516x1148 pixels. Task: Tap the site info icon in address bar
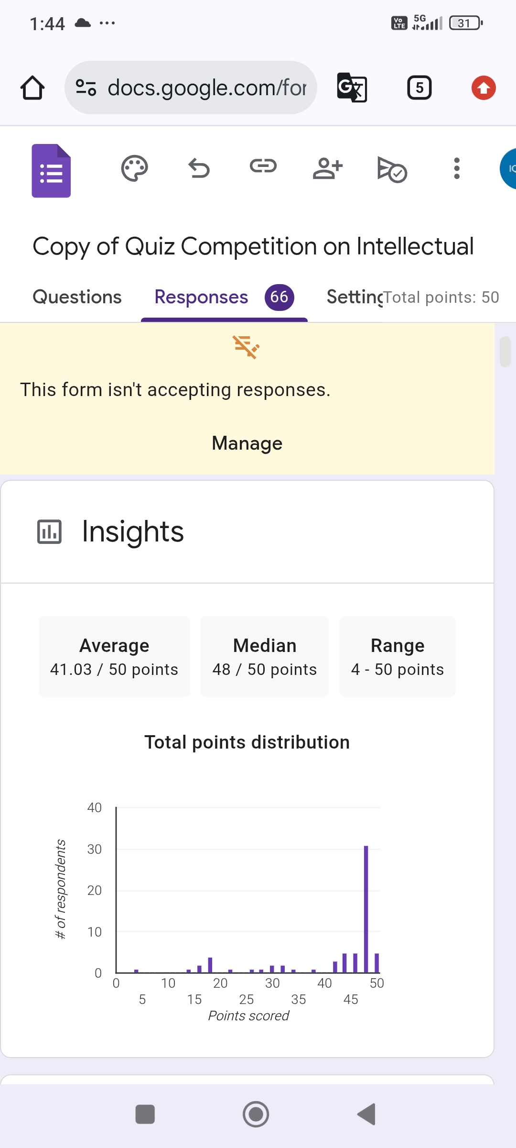pyautogui.click(x=86, y=88)
